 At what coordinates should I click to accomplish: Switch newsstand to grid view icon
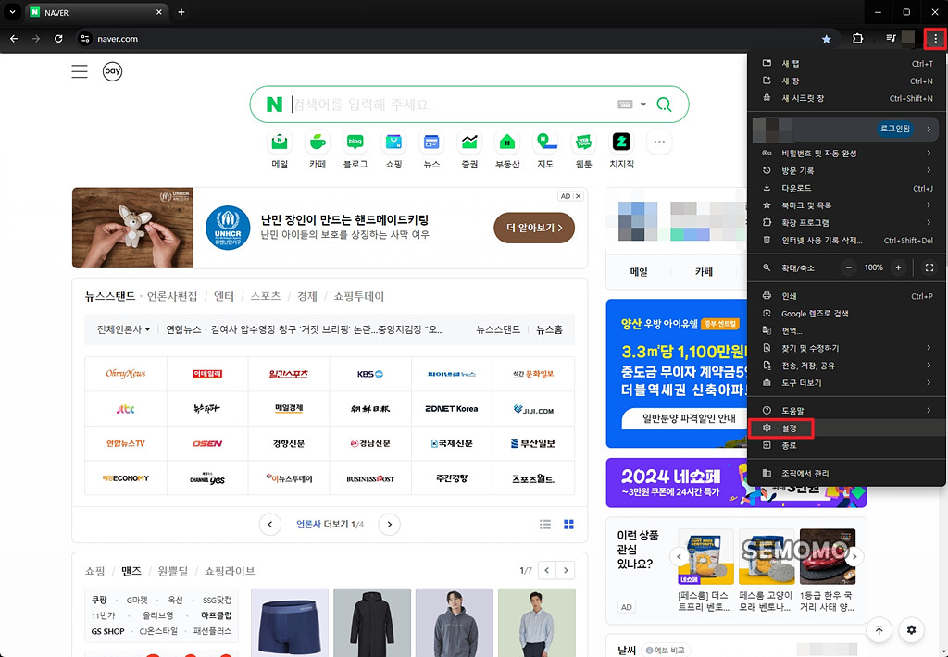(x=569, y=524)
